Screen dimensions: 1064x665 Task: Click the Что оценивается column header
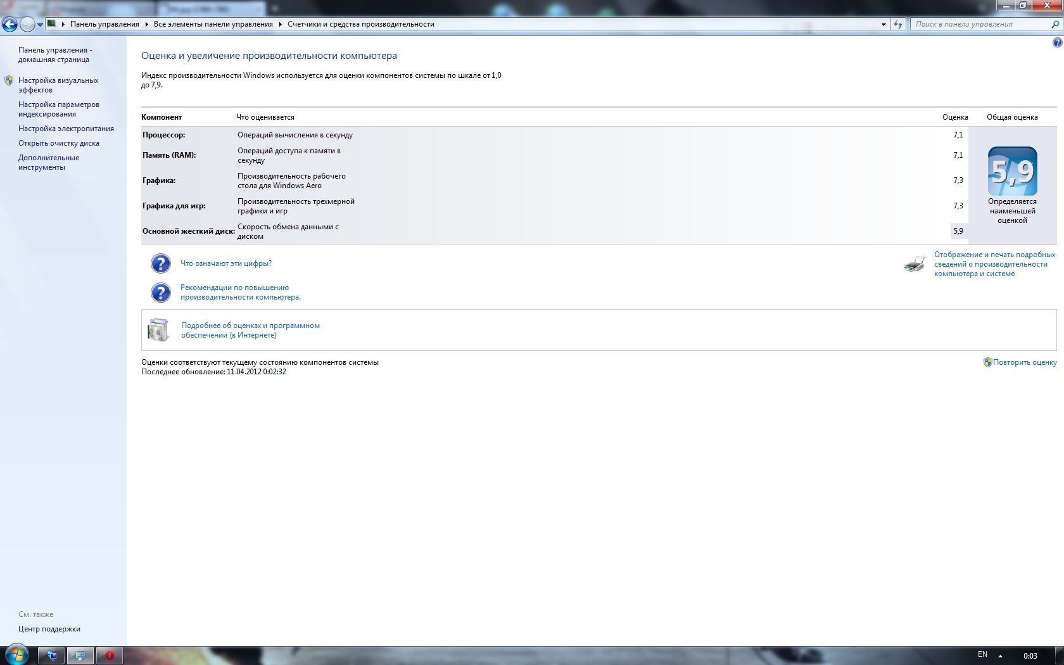click(265, 117)
